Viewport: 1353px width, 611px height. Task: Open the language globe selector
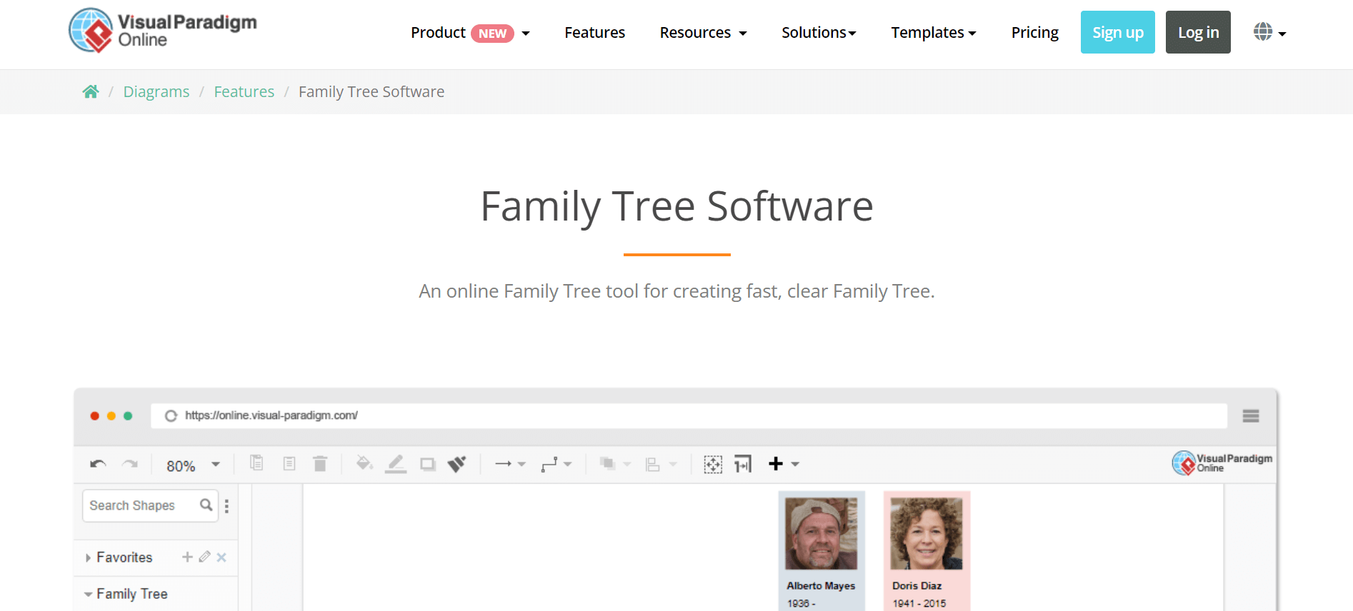point(1269,32)
